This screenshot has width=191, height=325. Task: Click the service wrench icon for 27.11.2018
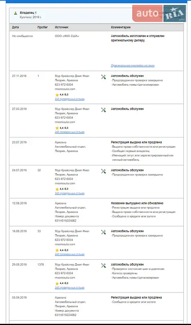coord(103,77)
